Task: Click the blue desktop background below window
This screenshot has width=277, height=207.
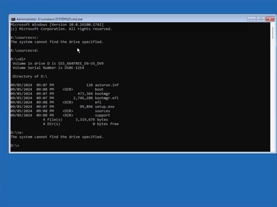Action: click(138, 180)
